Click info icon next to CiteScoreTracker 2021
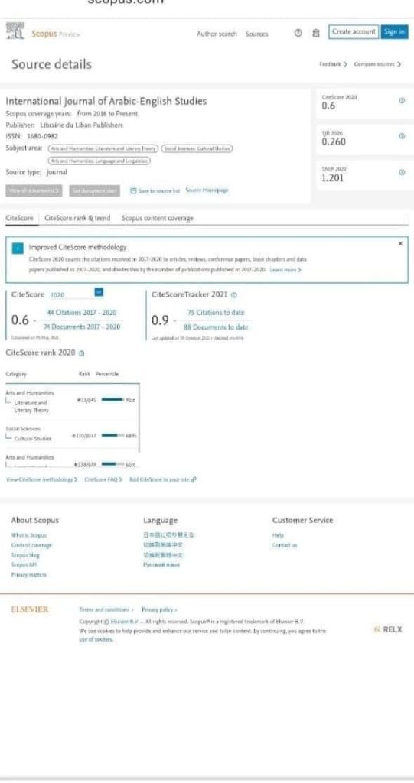The height and width of the screenshot is (783, 414). [234, 295]
